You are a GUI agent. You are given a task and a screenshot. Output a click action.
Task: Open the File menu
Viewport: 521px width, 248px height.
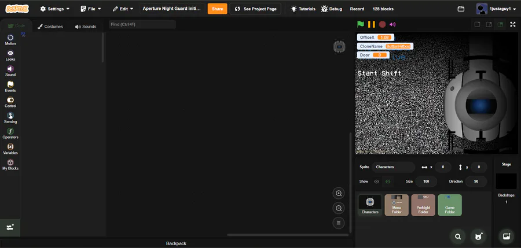pos(91,9)
